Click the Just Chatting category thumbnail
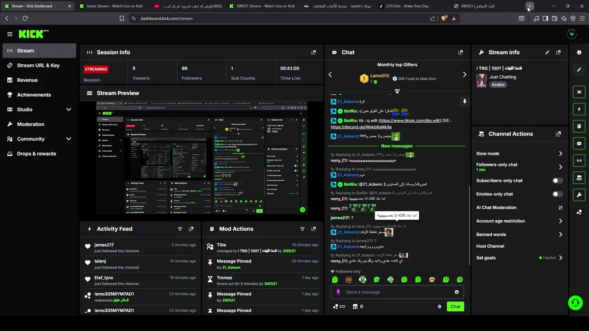 (x=482, y=80)
